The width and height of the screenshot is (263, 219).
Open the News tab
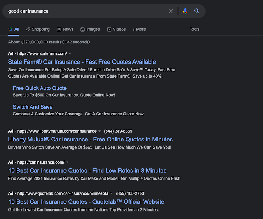[65, 29]
